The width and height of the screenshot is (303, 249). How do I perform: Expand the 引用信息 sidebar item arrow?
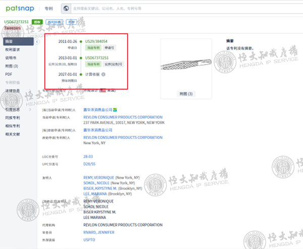pyautogui.click(x=30, y=110)
